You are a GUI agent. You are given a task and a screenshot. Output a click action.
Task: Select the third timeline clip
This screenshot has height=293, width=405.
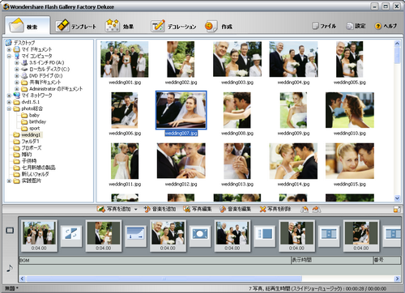coord(168,236)
